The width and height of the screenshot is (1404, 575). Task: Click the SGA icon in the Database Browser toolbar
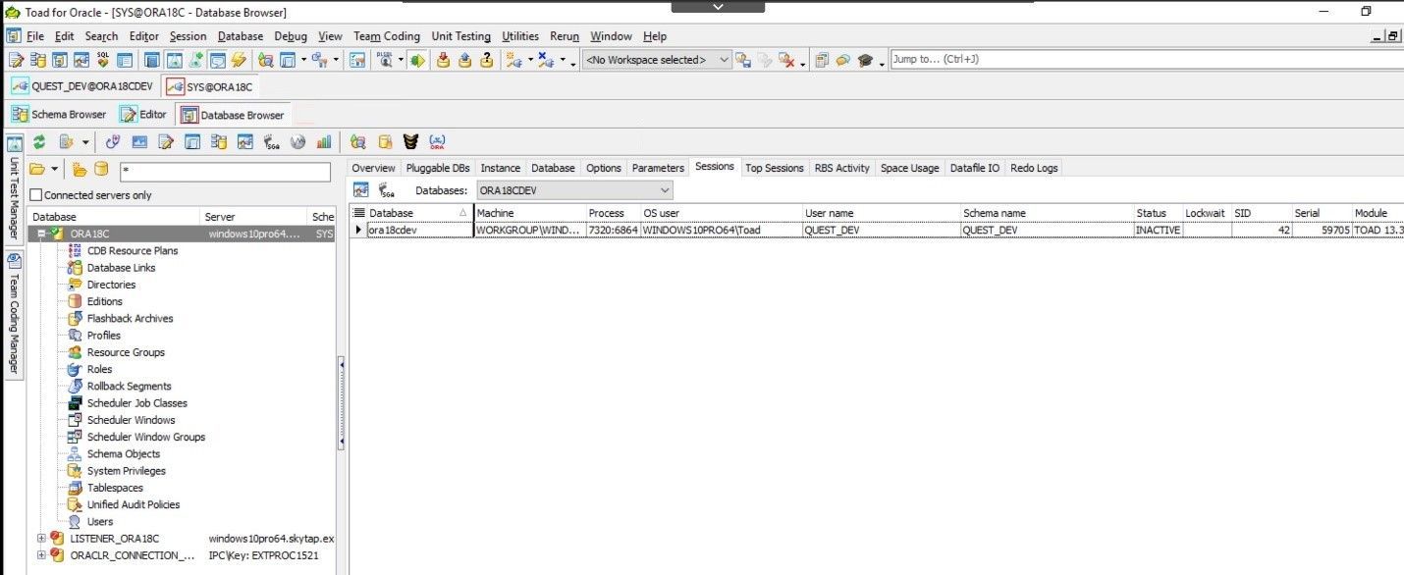coord(272,141)
